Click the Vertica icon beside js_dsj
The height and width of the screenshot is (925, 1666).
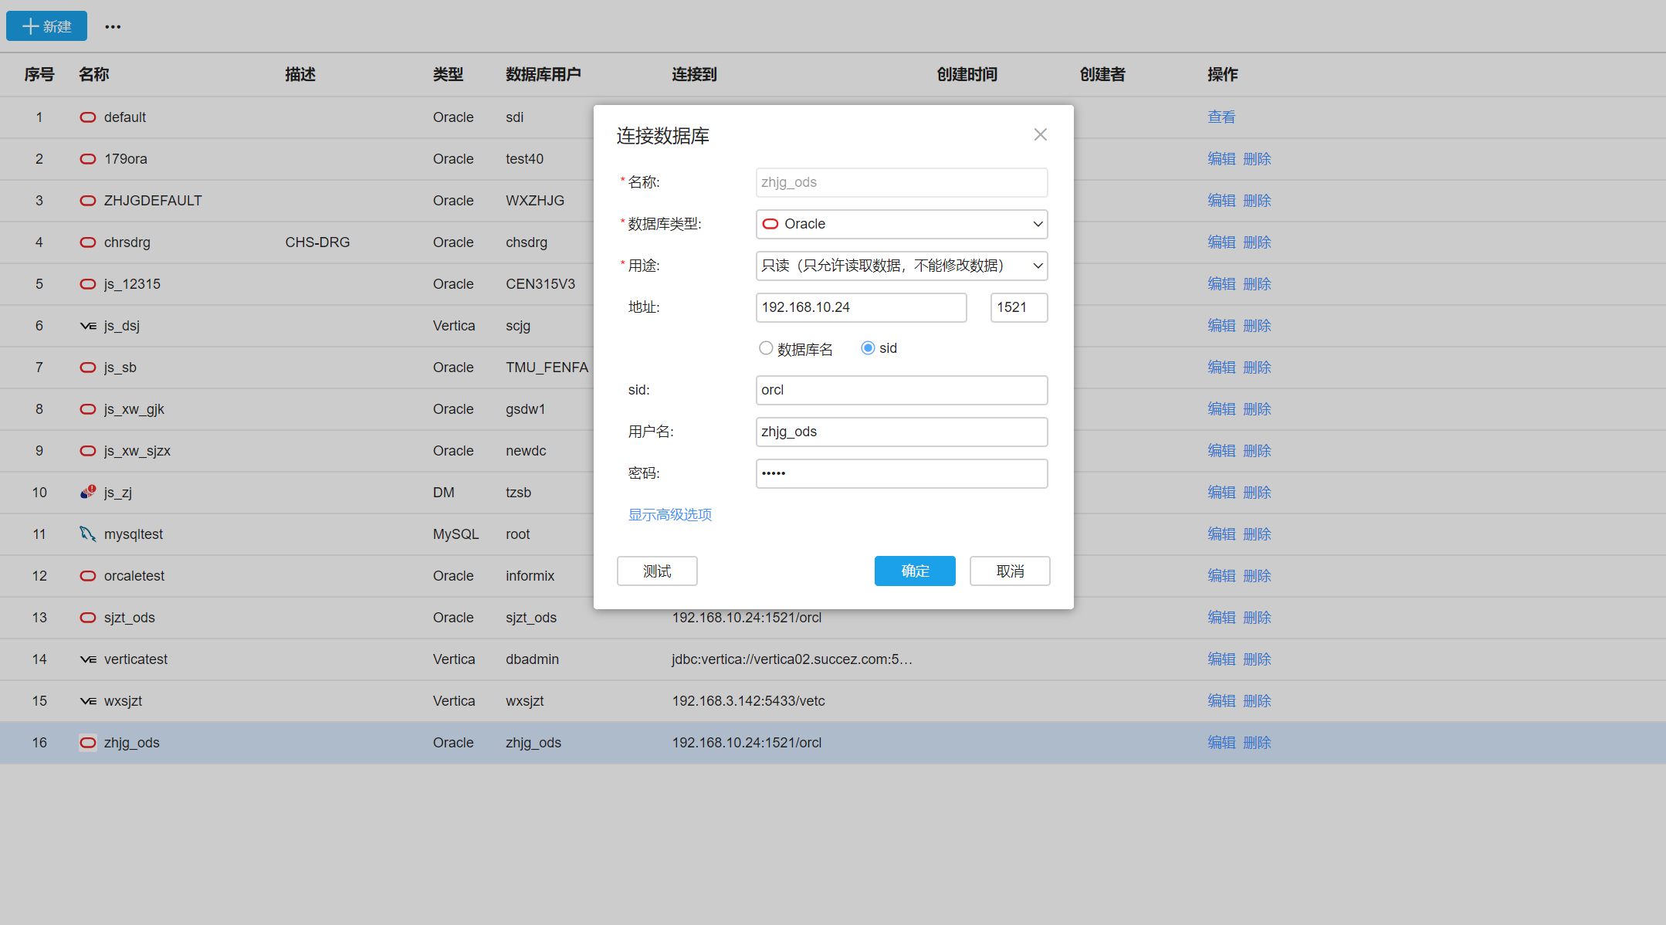click(88, 326)
